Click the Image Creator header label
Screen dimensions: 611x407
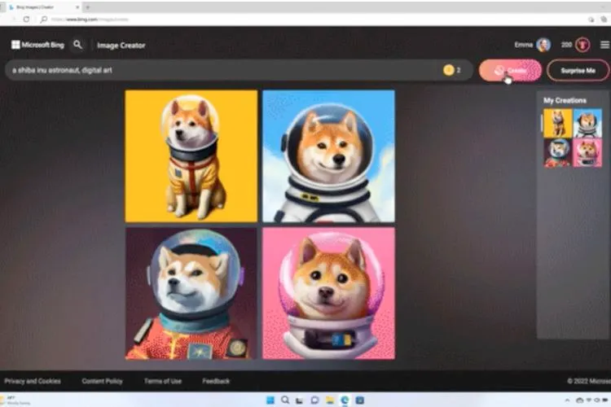(x=121, y=46)
